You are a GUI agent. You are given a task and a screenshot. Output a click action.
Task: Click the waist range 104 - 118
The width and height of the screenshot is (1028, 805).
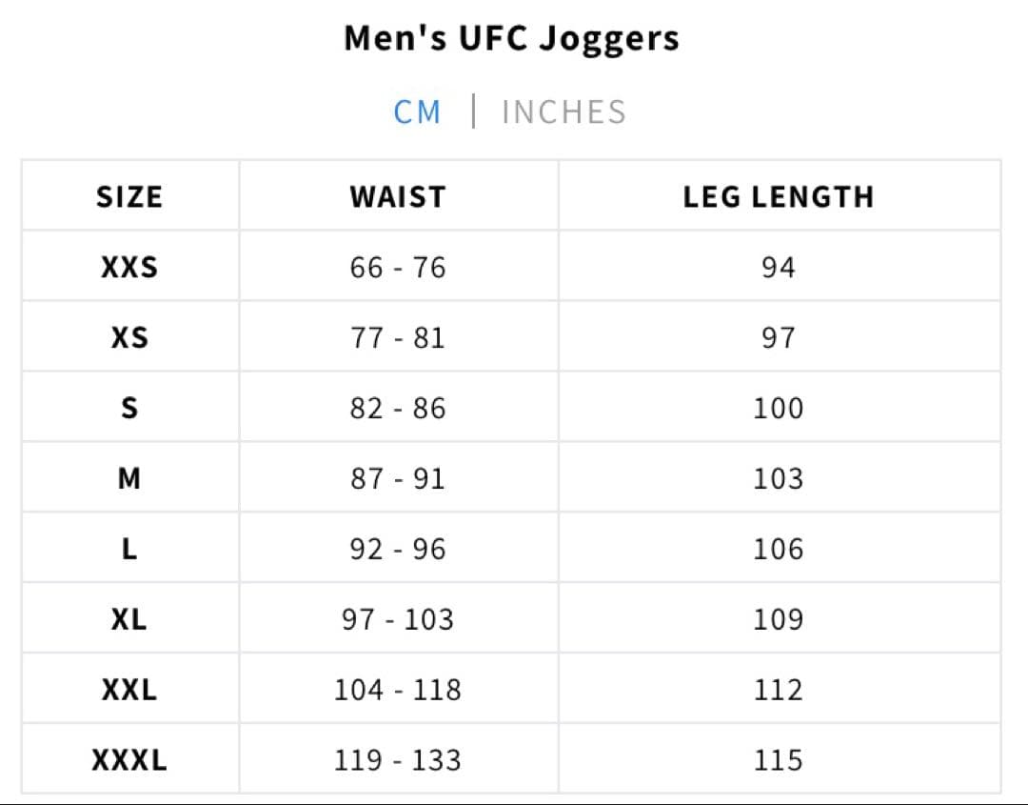[x=397, y=689]
